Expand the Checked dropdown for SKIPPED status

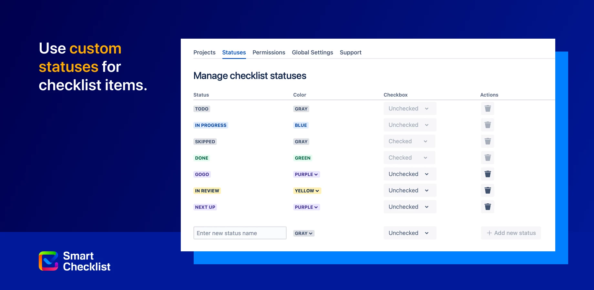(x=425, y=141)
